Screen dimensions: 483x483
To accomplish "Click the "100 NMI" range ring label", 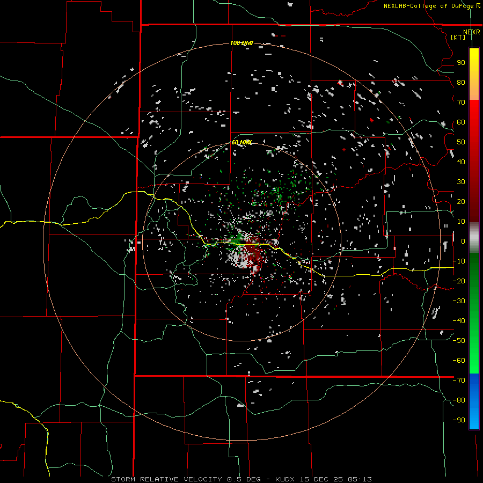I will pos(242,43).
